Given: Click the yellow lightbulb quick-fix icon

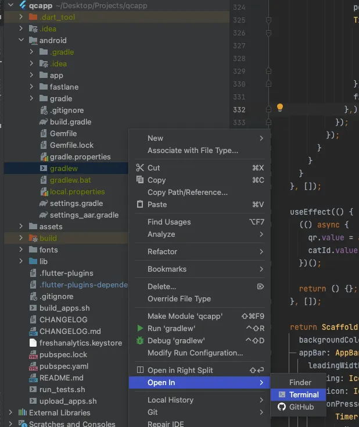Looking at the screenshot, I should pos(280,108).
